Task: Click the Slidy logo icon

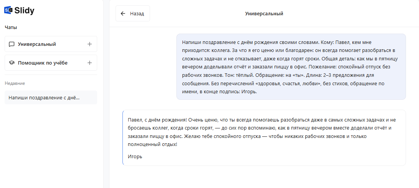Action: (8, 10)
